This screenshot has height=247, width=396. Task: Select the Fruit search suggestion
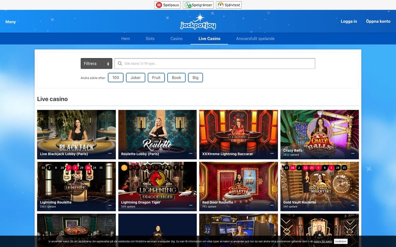(x=156, y=78)
